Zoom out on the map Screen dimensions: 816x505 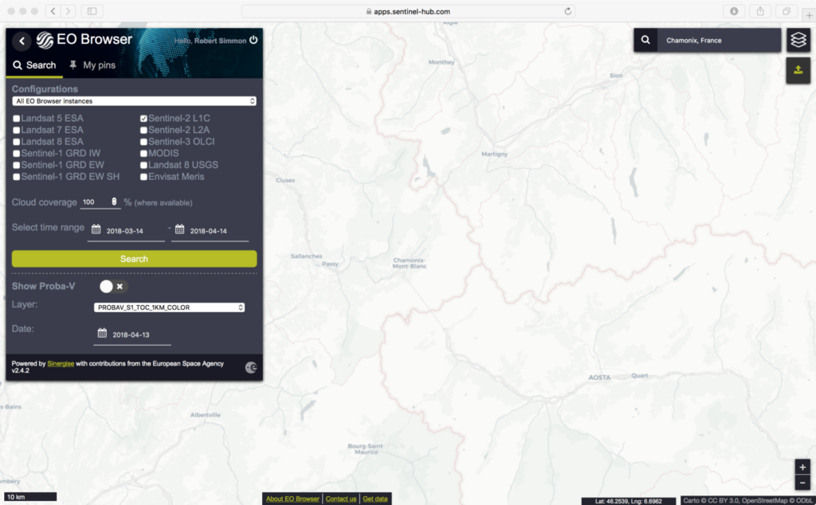[802, 483]
